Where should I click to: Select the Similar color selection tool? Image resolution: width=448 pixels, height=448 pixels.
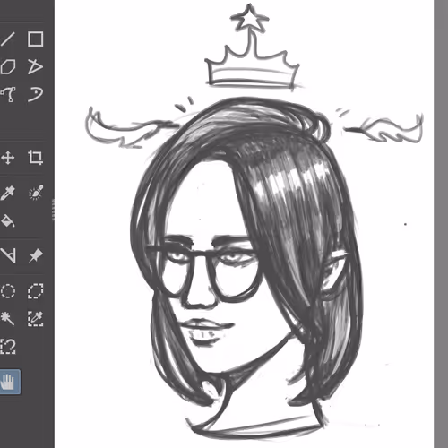pyautogui.click(x=36, y=318)
